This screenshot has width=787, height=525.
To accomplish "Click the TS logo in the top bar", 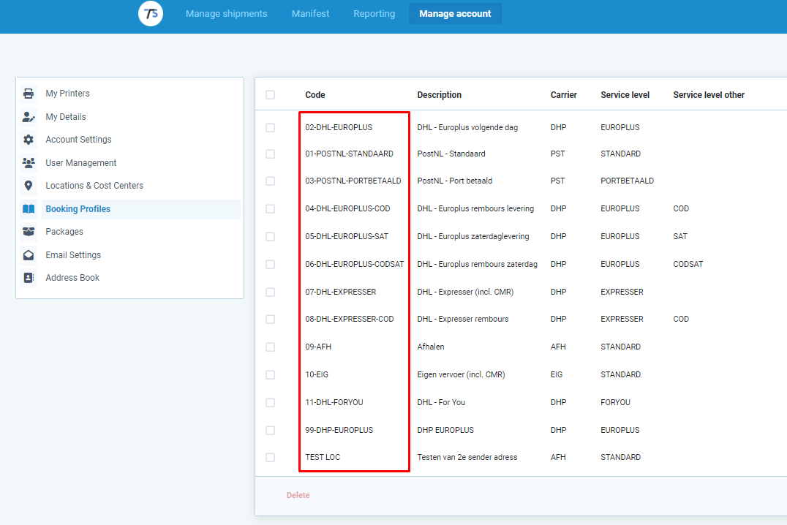I will [x=150, y=14].
